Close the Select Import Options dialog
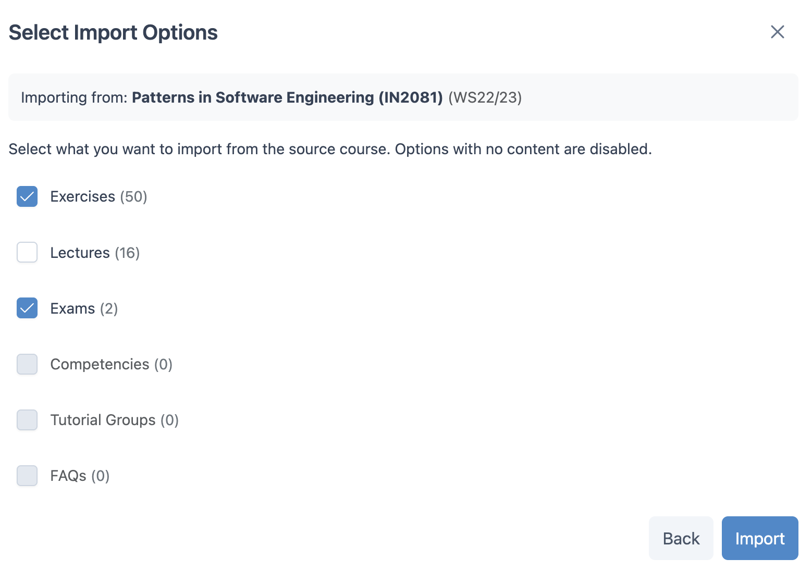Viewport: 812px width, 571px height. click(777, 32)
